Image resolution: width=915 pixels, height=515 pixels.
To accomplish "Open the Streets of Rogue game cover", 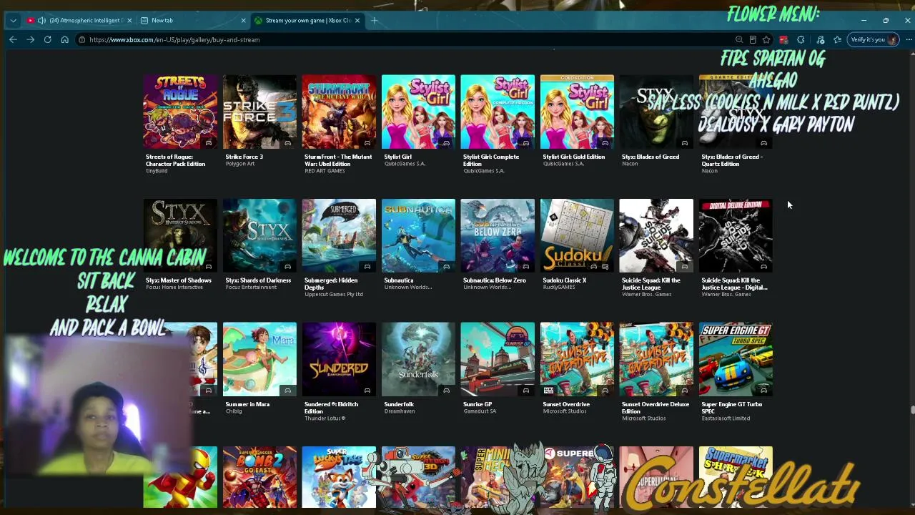I will (x=180, y=112).
